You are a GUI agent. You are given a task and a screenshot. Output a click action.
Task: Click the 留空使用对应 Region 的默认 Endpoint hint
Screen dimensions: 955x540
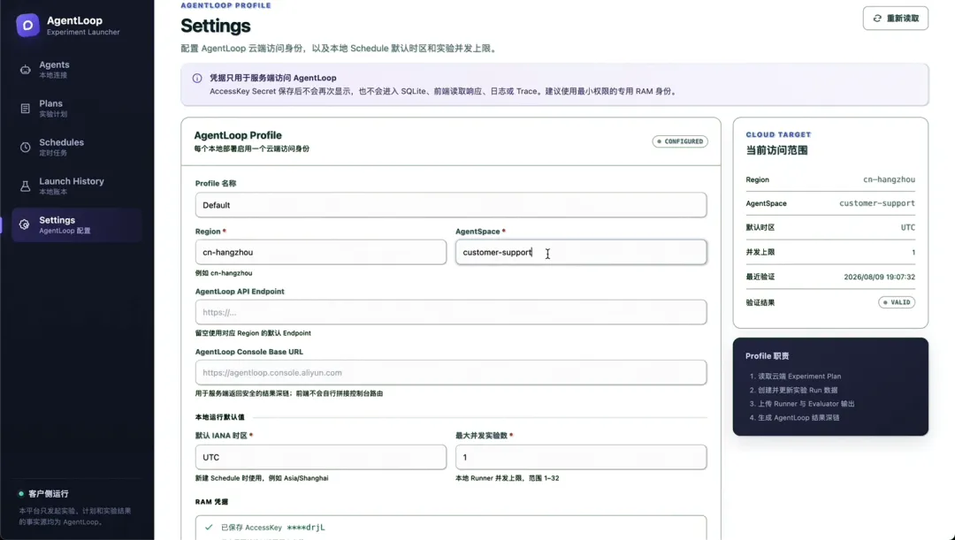(253, 333)
